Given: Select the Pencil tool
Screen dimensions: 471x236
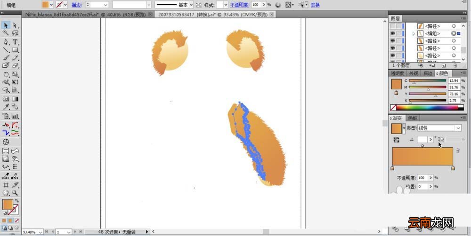Looking at the screenshot, I should tap(15, 57).
